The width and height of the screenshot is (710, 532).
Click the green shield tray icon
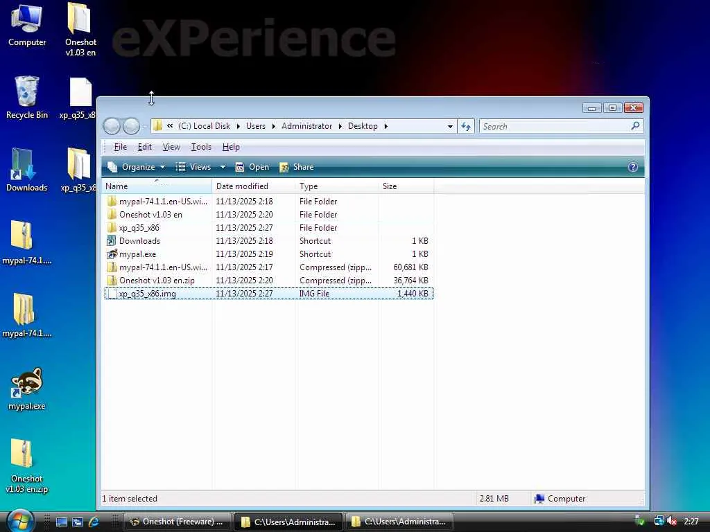tap(640, 521)
